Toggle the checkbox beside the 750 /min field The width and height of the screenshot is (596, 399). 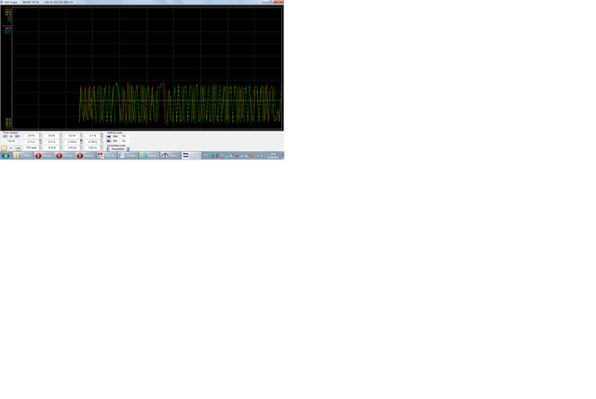coord(41,147)
